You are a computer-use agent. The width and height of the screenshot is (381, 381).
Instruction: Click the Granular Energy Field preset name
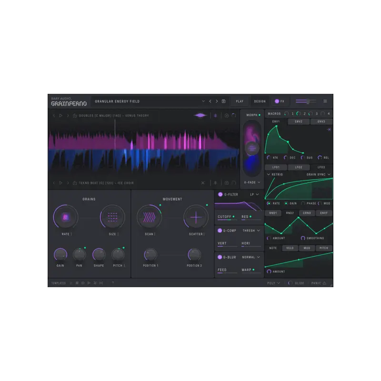click(117, 101)
